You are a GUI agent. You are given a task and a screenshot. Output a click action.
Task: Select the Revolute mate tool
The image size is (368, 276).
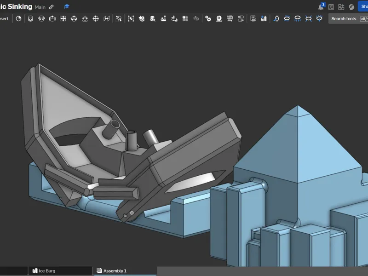(41, 18)
